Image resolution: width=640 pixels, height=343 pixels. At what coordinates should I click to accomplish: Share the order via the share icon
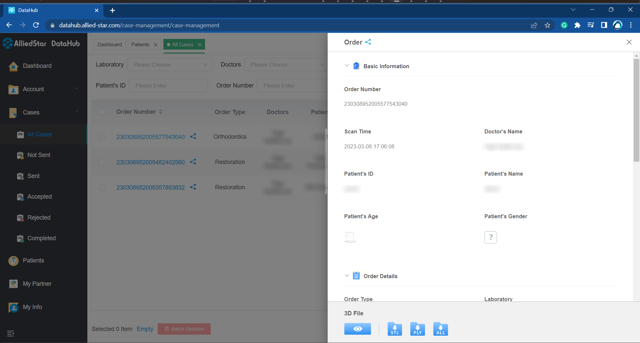click(x=368, y=42)
